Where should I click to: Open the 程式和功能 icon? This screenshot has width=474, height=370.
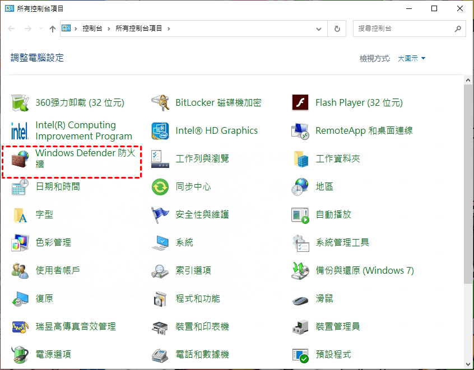160,299
